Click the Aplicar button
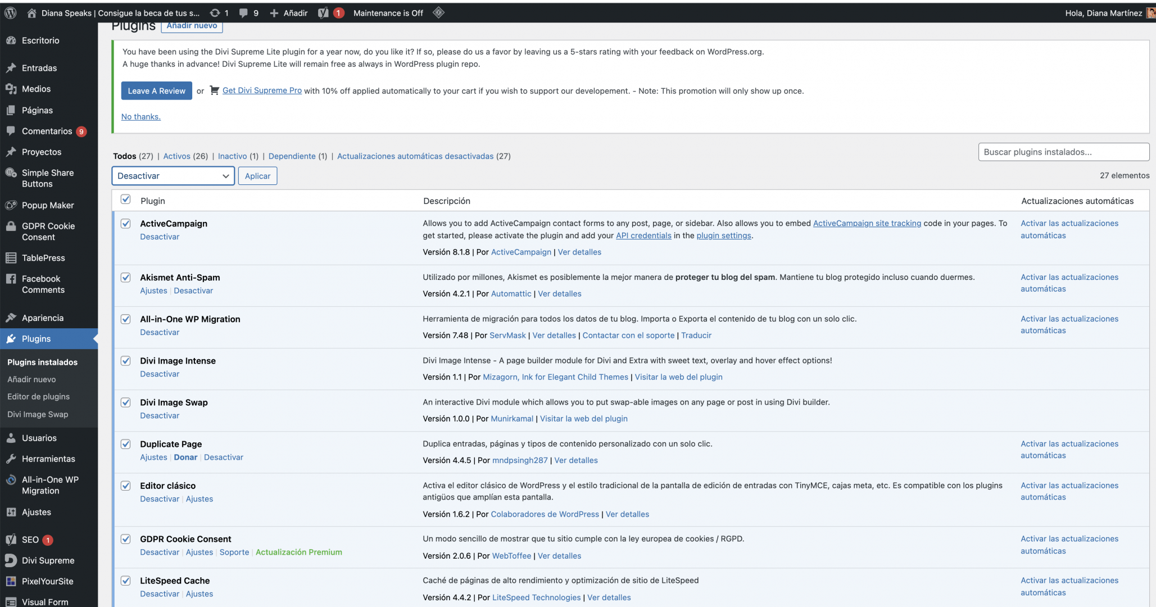The width and height of the screenshot is (1156, 607). [x=257, y=176]
